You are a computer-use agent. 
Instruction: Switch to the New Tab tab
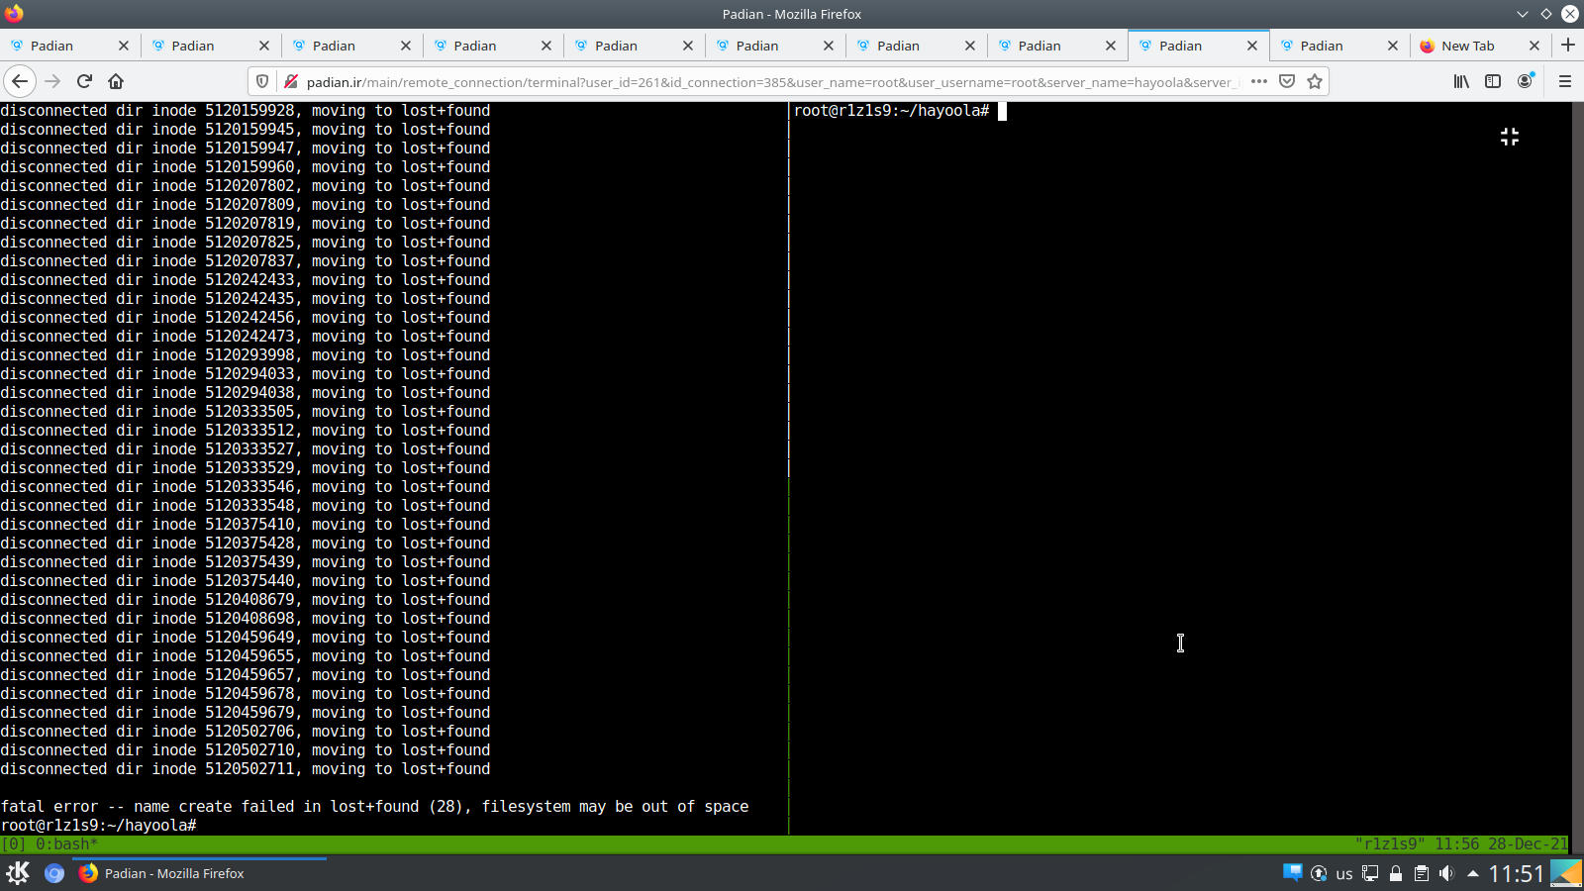tap(1468, 46)
